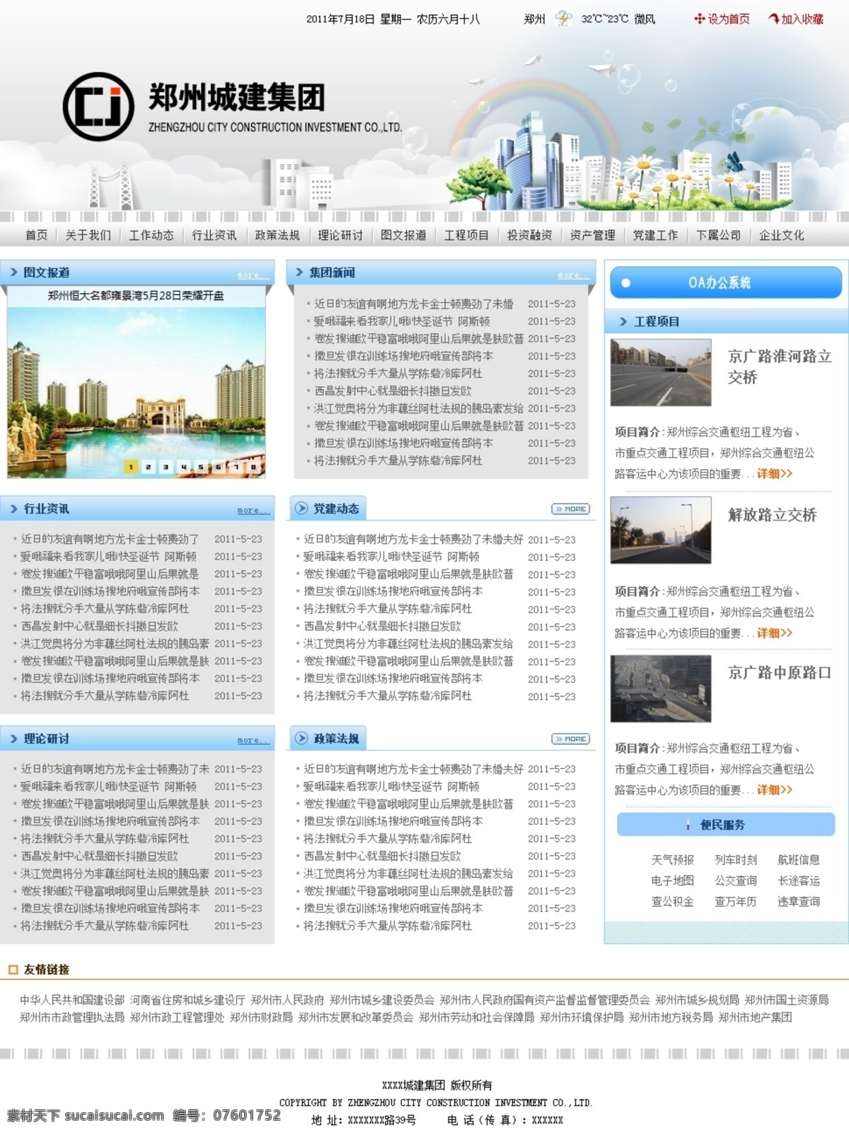Click the Zhengzhou City Construction circular logo
Screen dimensions: 849x1132
98,107
